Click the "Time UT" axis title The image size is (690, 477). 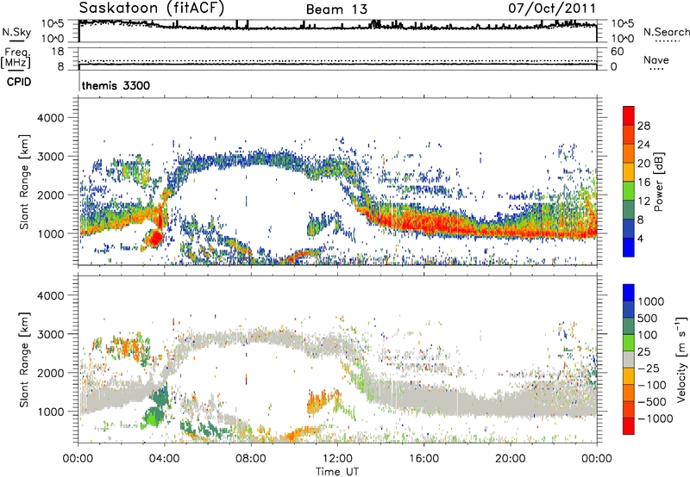pyautogui.click(x=337, y=472)
